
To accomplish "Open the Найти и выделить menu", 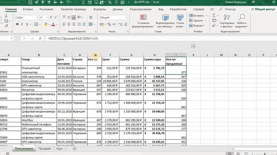I will 242,21.
